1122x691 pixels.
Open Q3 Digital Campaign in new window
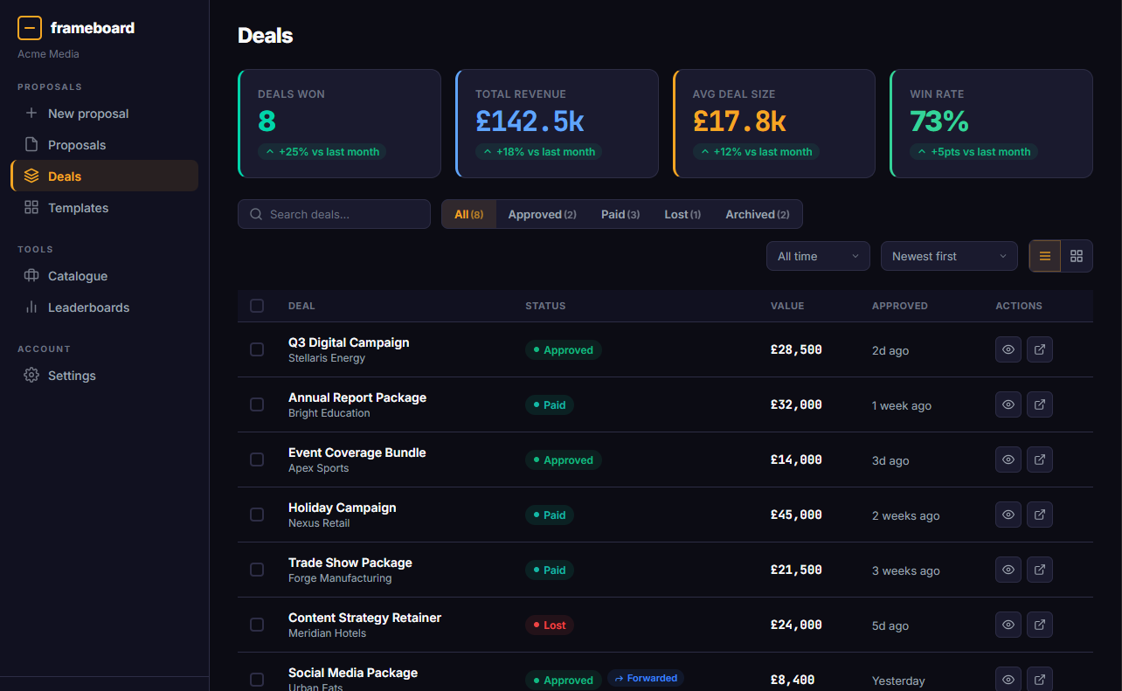point(1040,349)
